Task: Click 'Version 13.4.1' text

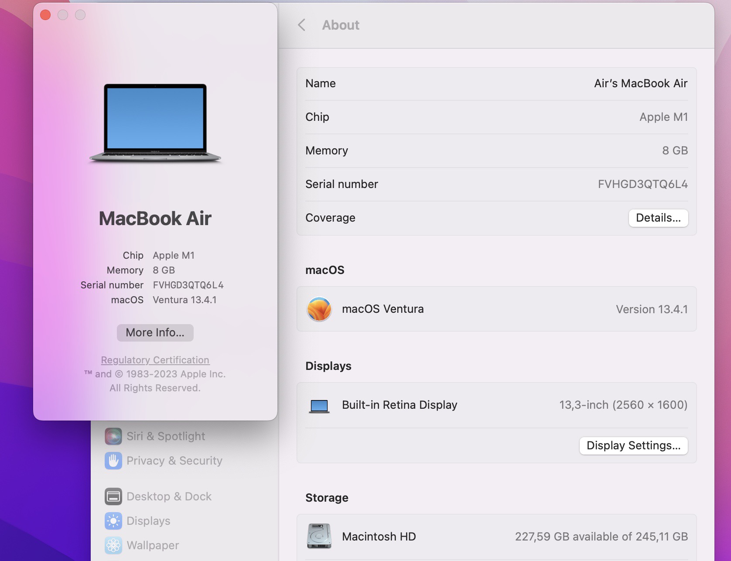Action: click(x=652, y=309)
